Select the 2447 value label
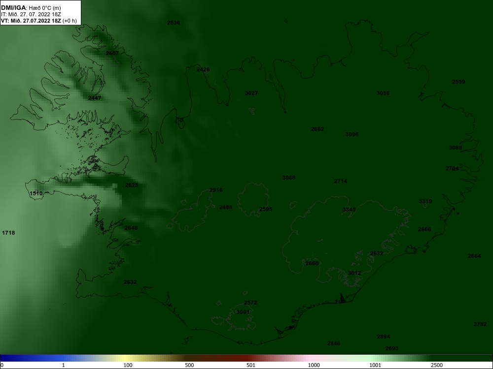Screen dimensions: 493x369 [95, 98]
